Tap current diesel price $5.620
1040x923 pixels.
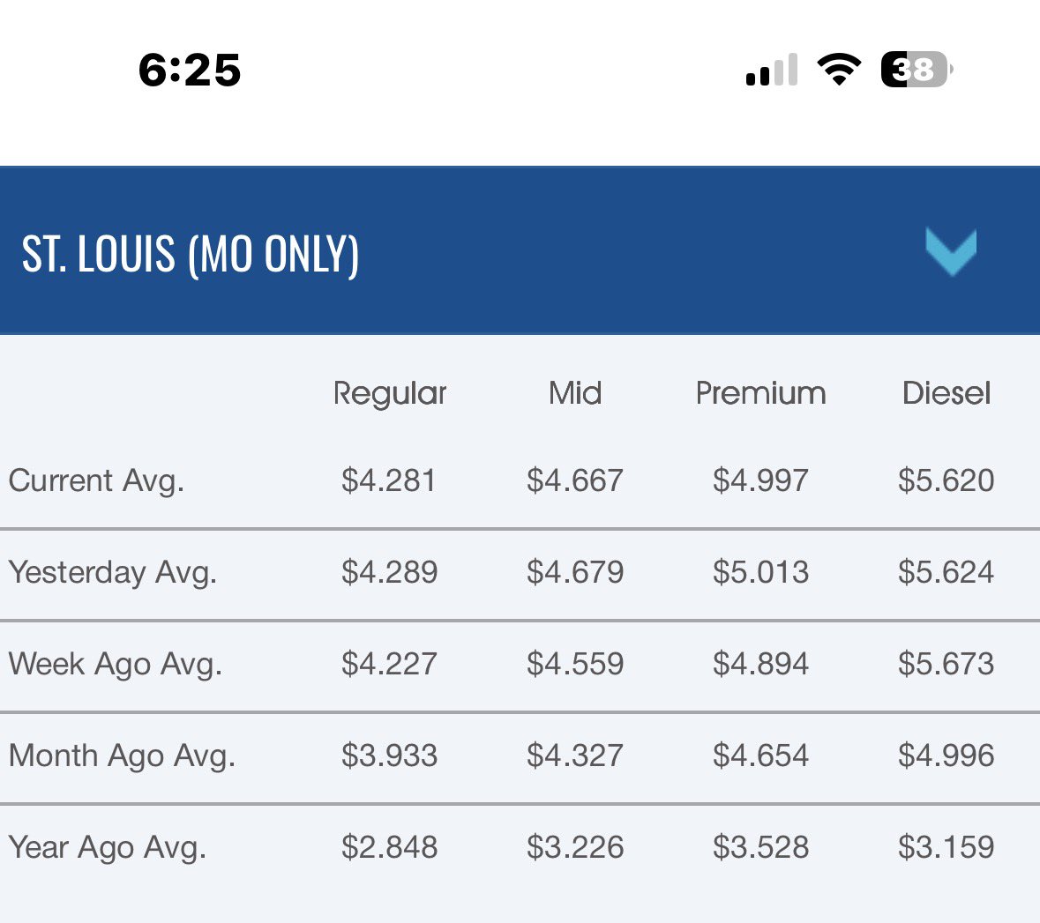[x=946, y=480]
